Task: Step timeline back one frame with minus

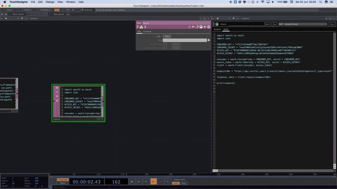Action: [161, 182]
